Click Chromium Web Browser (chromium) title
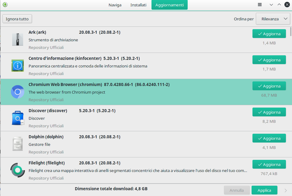This screenshot has height=196, width=292. (65, 84)
